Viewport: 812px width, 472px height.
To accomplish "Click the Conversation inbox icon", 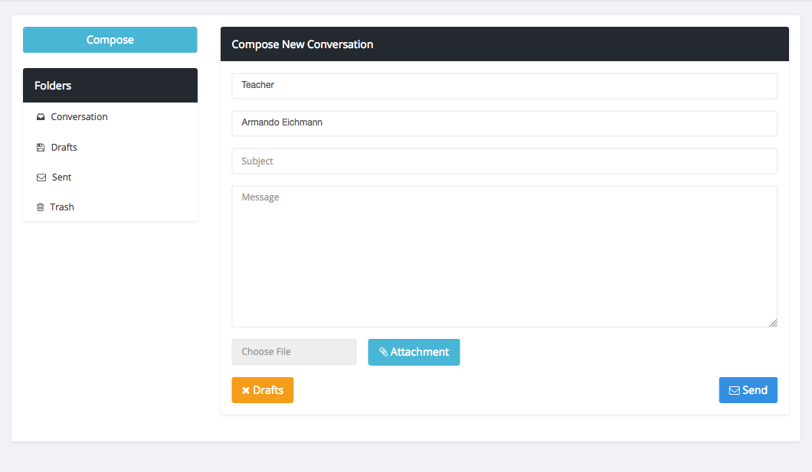I will (x=41, y=117).
